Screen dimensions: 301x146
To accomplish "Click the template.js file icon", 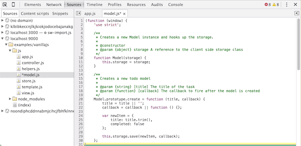I will 19,87.
